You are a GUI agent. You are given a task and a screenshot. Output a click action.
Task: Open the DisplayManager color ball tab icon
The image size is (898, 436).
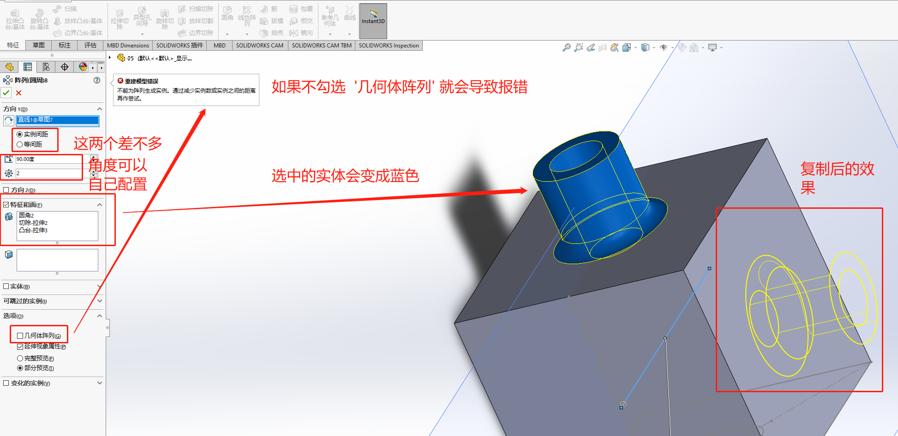(83, 67)
